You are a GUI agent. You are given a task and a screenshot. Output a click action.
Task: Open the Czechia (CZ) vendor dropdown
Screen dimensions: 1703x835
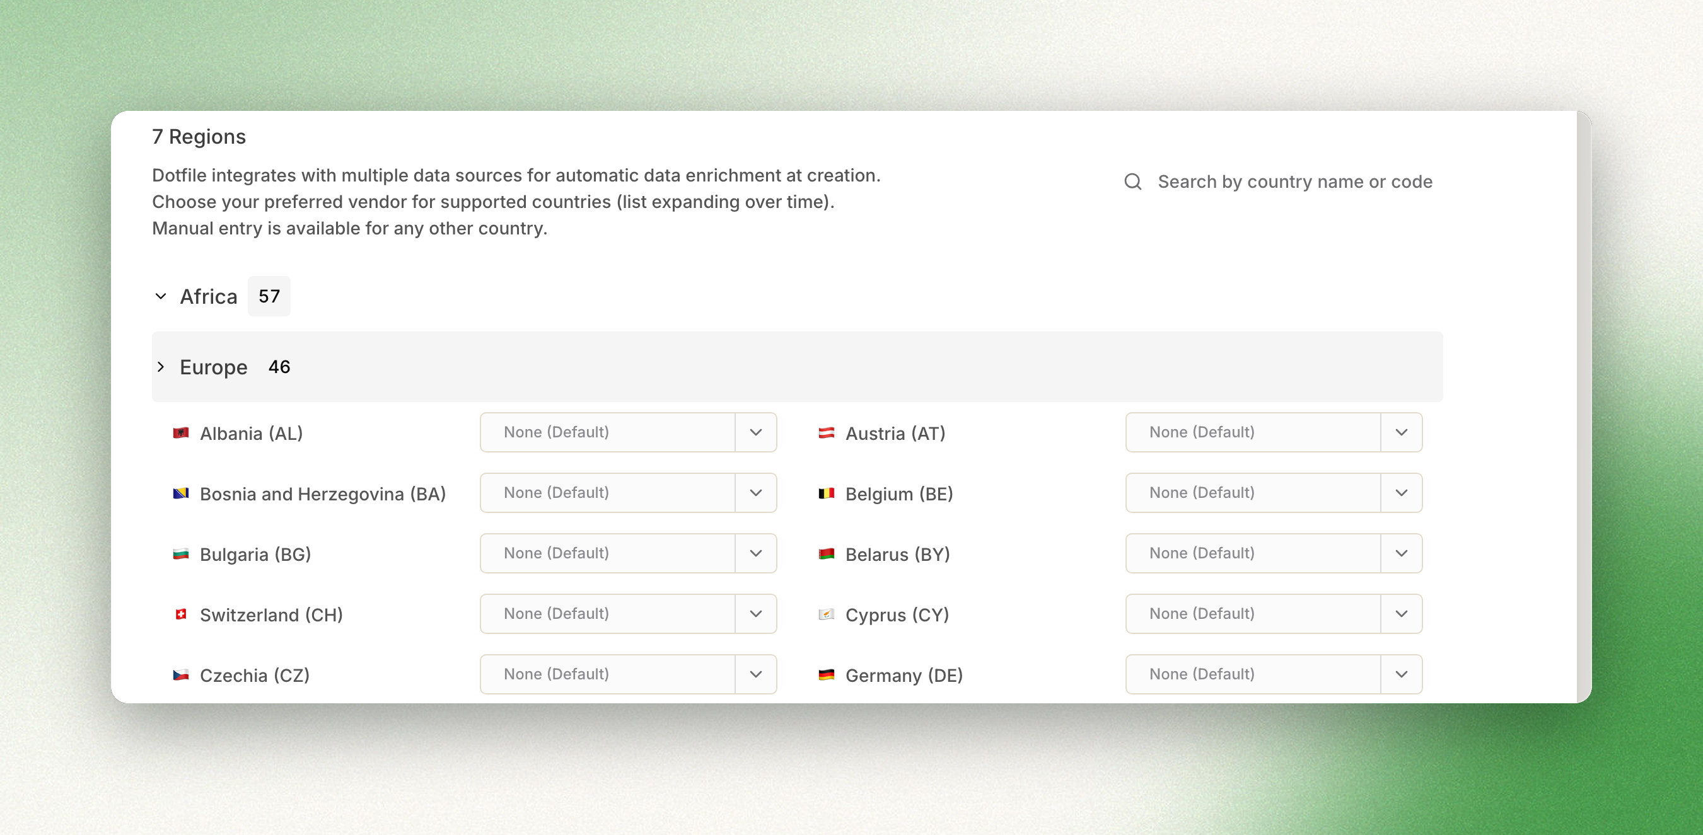point(628,674)
